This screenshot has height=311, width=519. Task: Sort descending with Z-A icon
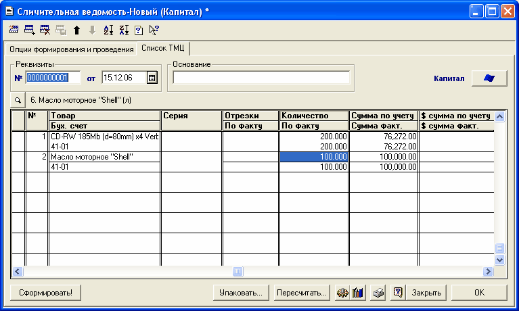(x=124, y=30)
